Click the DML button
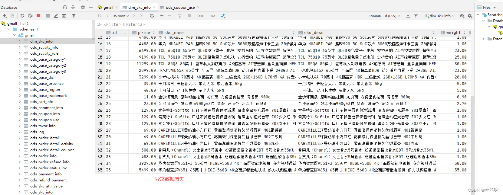 [x=213, y=16]
